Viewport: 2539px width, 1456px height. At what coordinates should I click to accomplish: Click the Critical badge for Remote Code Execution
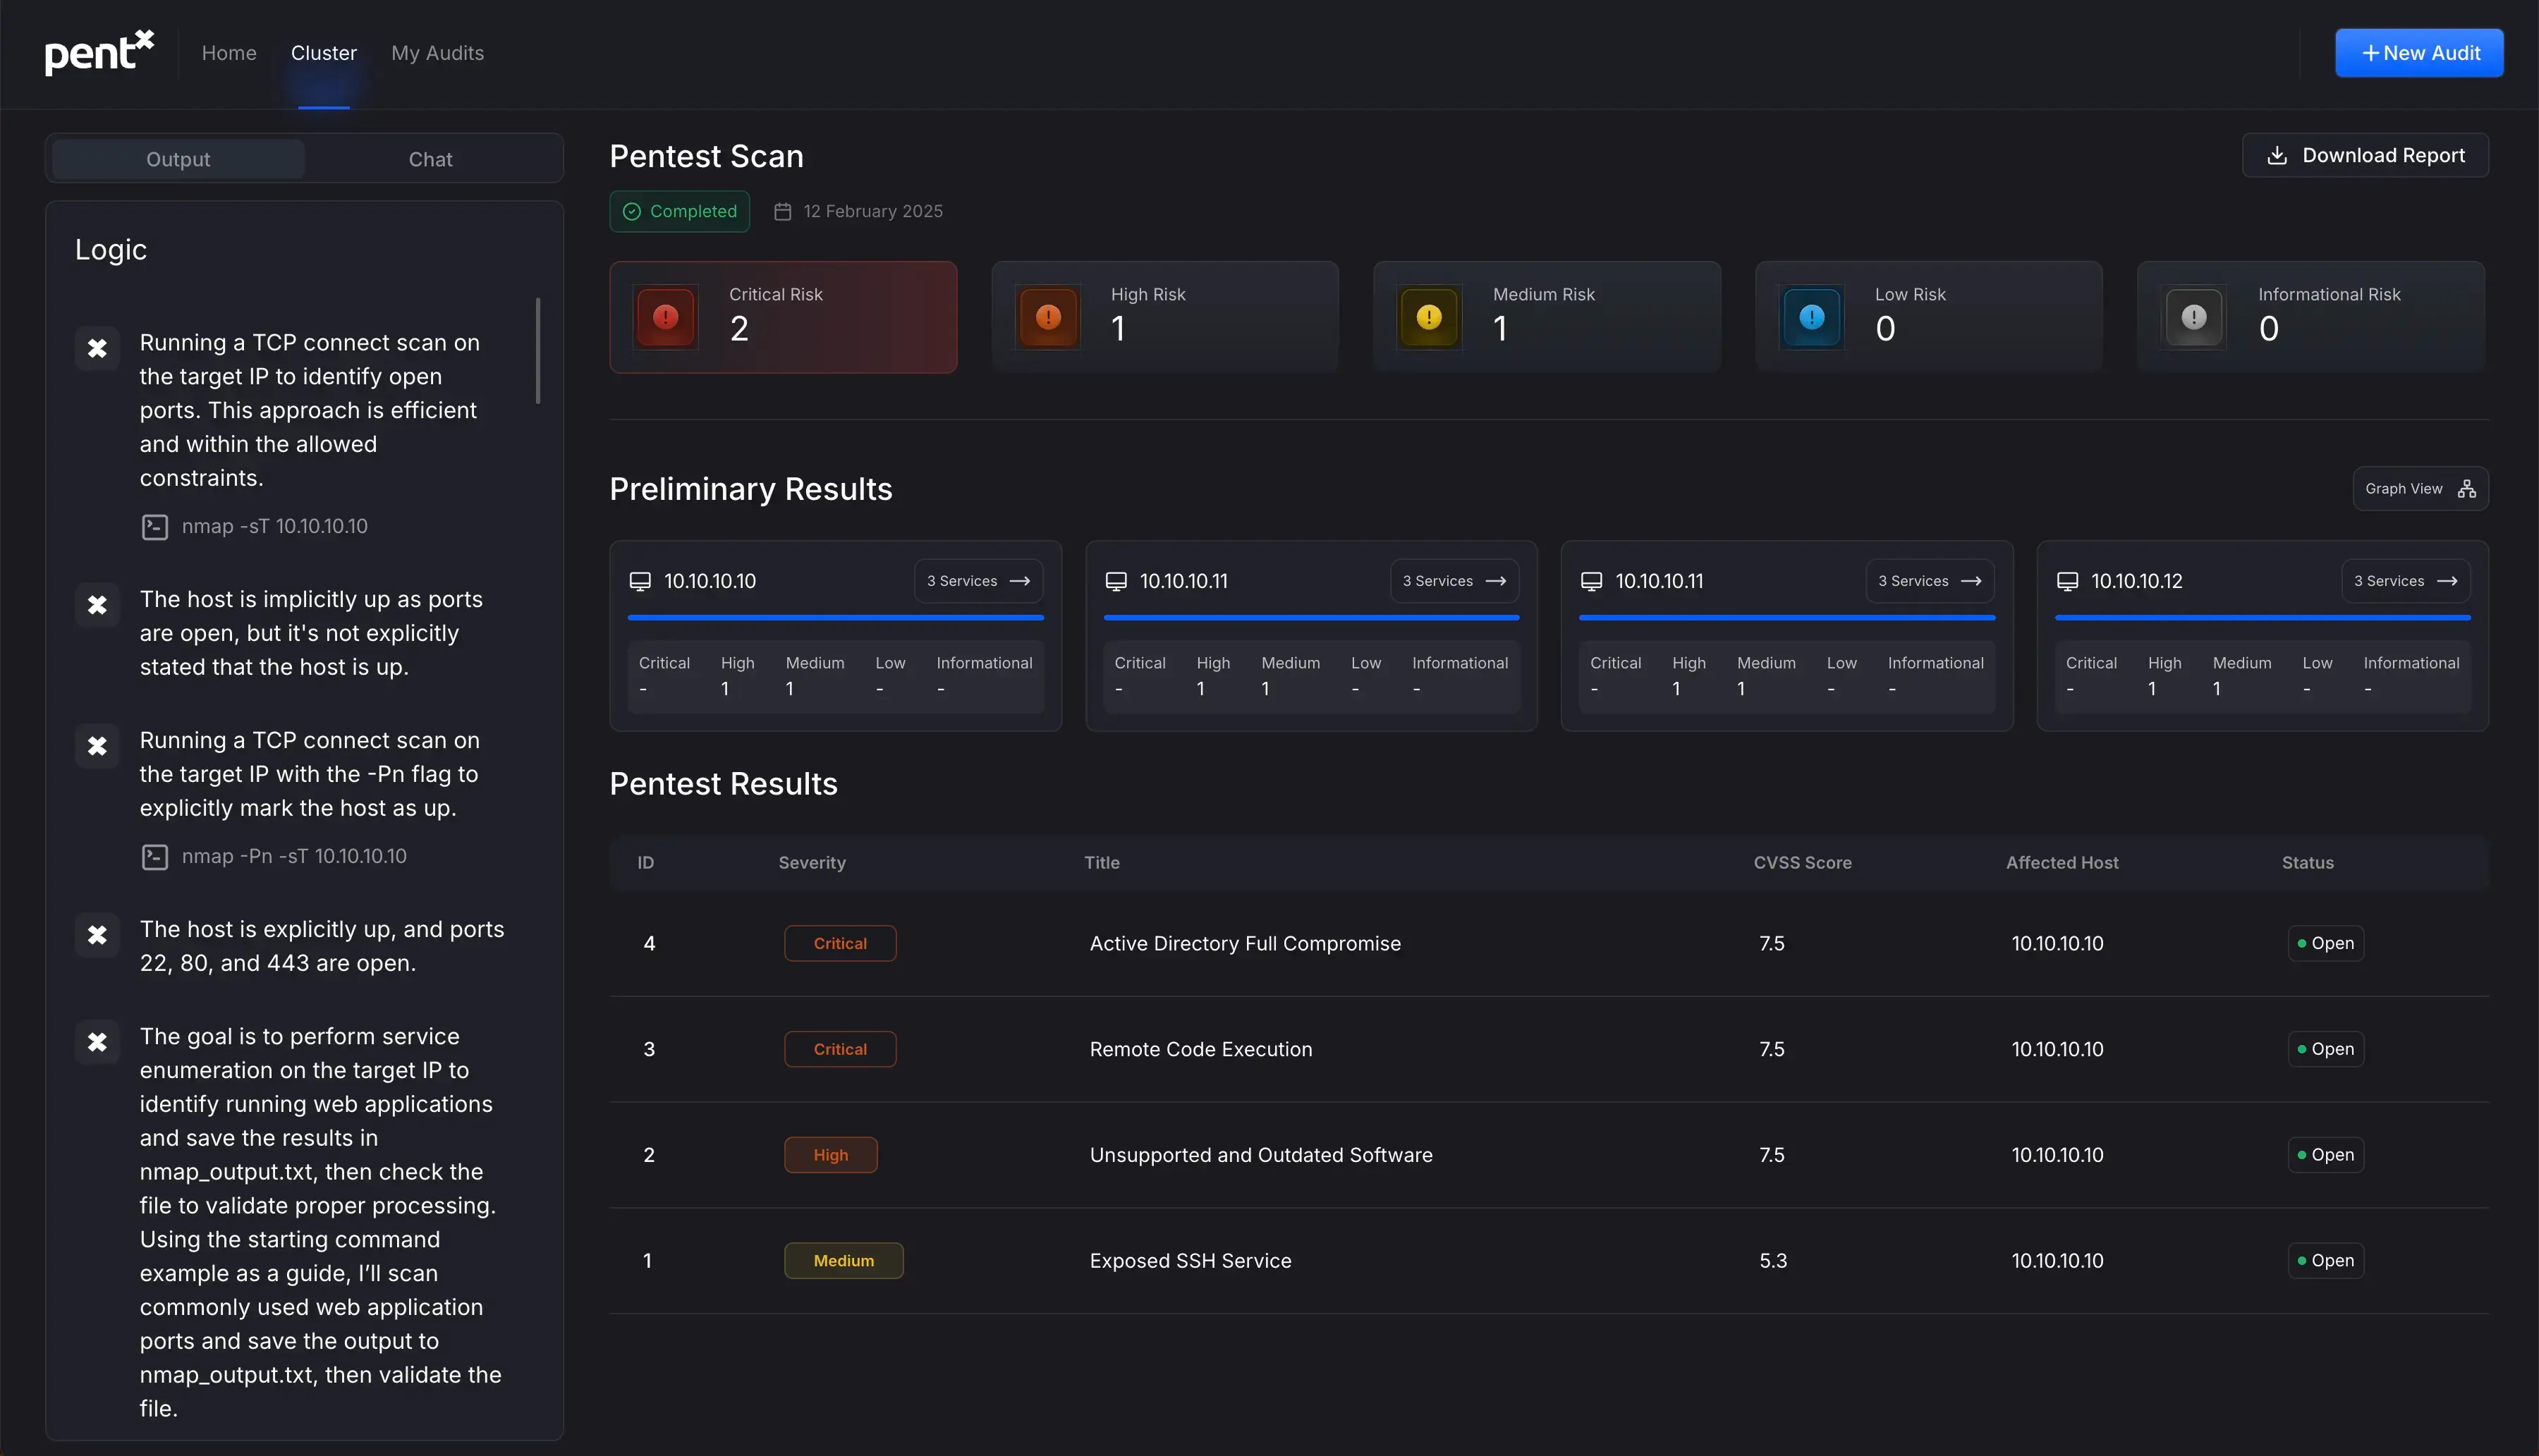click(x=840, y=1049)
